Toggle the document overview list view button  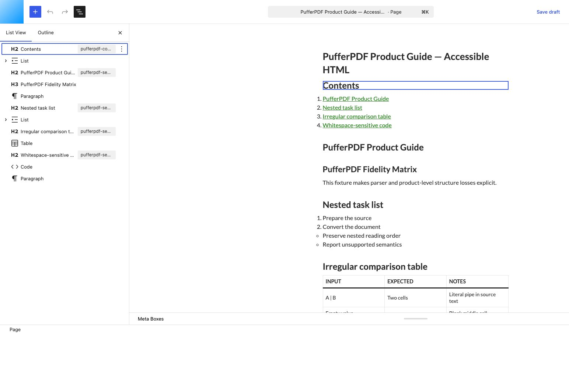coord(80,12)
